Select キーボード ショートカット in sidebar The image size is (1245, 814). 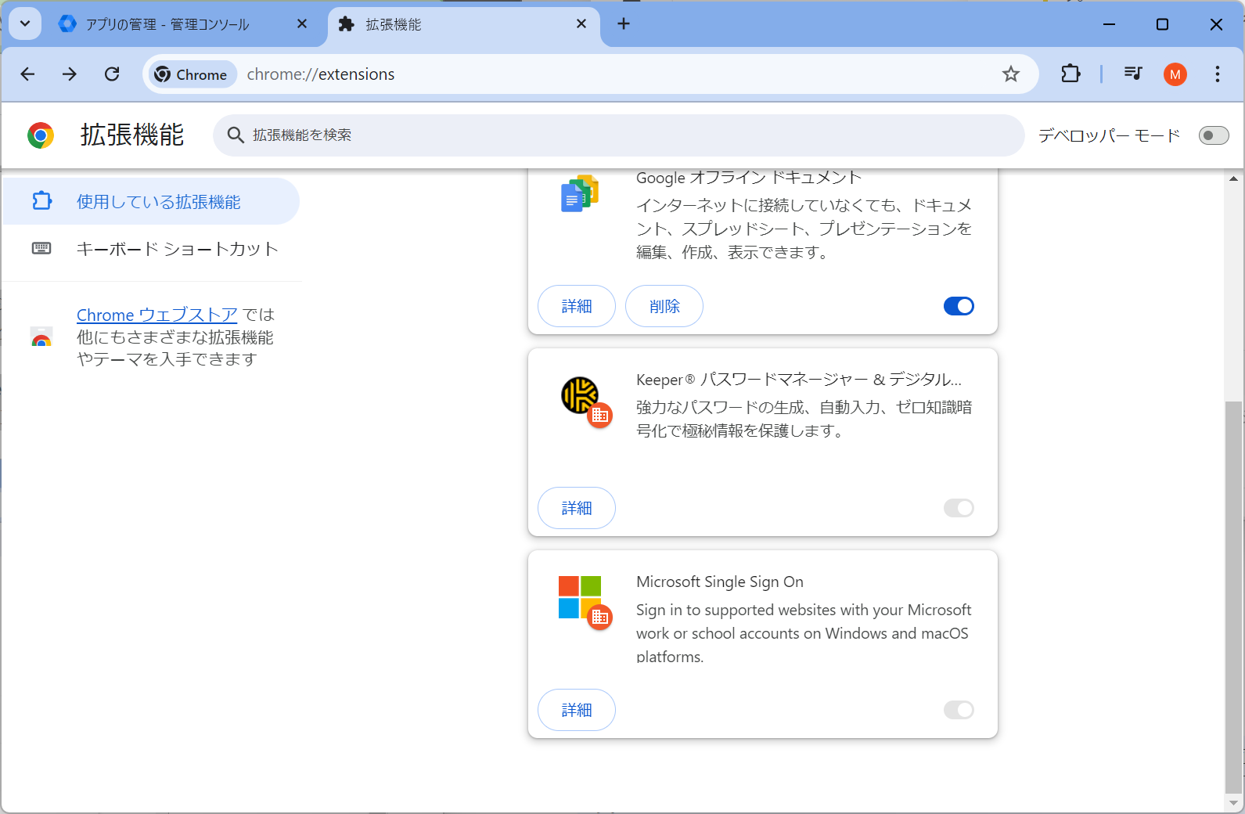coord(152,249)
